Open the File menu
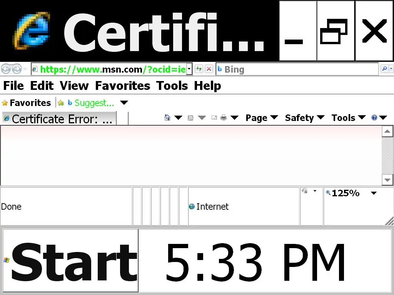This screenshot has width=394, height=295. click(x=13, y=86)
